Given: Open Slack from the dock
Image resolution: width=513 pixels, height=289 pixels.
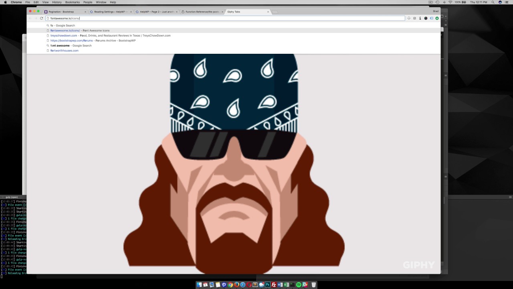Looking at the screenshot, I should [x=305, y=285].
